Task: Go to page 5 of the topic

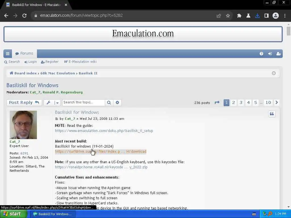Action: click(255, 102)
